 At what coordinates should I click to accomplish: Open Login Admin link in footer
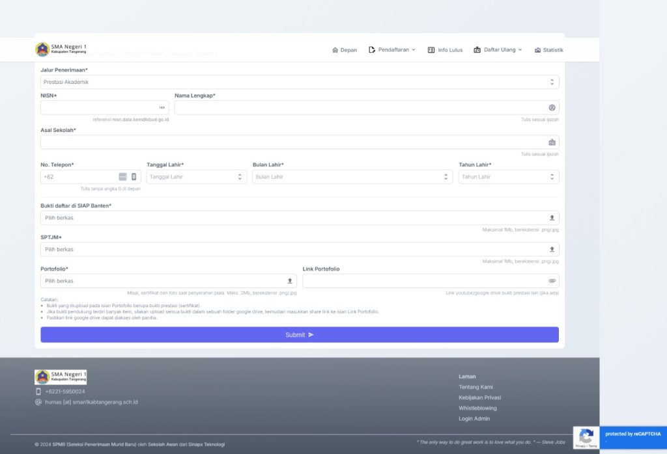474,419
